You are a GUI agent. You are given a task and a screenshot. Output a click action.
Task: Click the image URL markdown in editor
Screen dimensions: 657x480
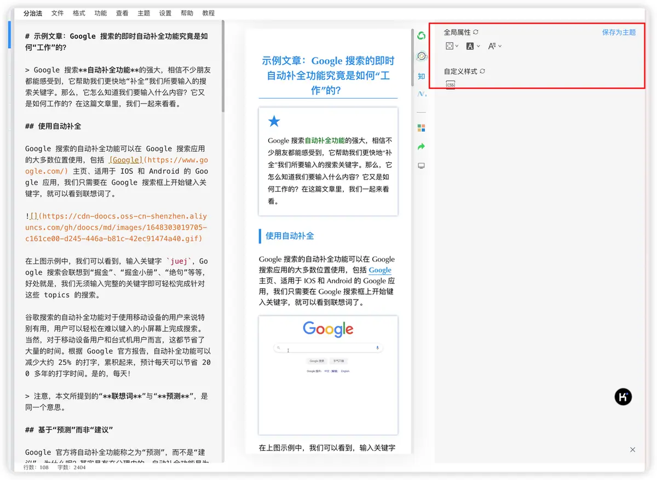[116, 227]
